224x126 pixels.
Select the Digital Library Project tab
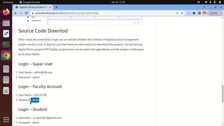[33, 7]
